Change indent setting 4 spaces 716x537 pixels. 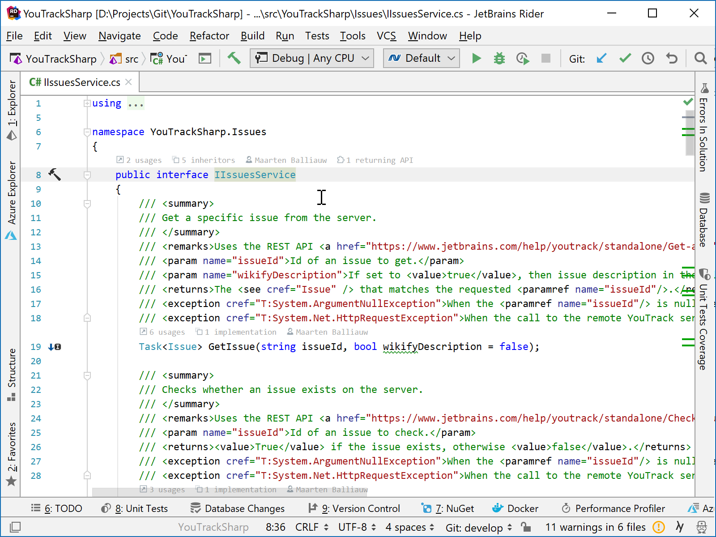coord(410,527)
